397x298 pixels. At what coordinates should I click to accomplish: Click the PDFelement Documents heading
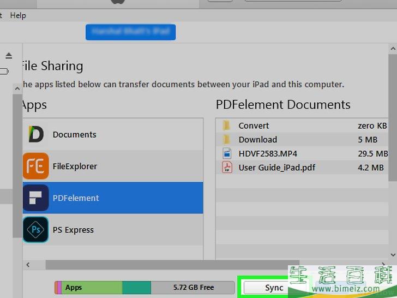click(x=283, y=105)
